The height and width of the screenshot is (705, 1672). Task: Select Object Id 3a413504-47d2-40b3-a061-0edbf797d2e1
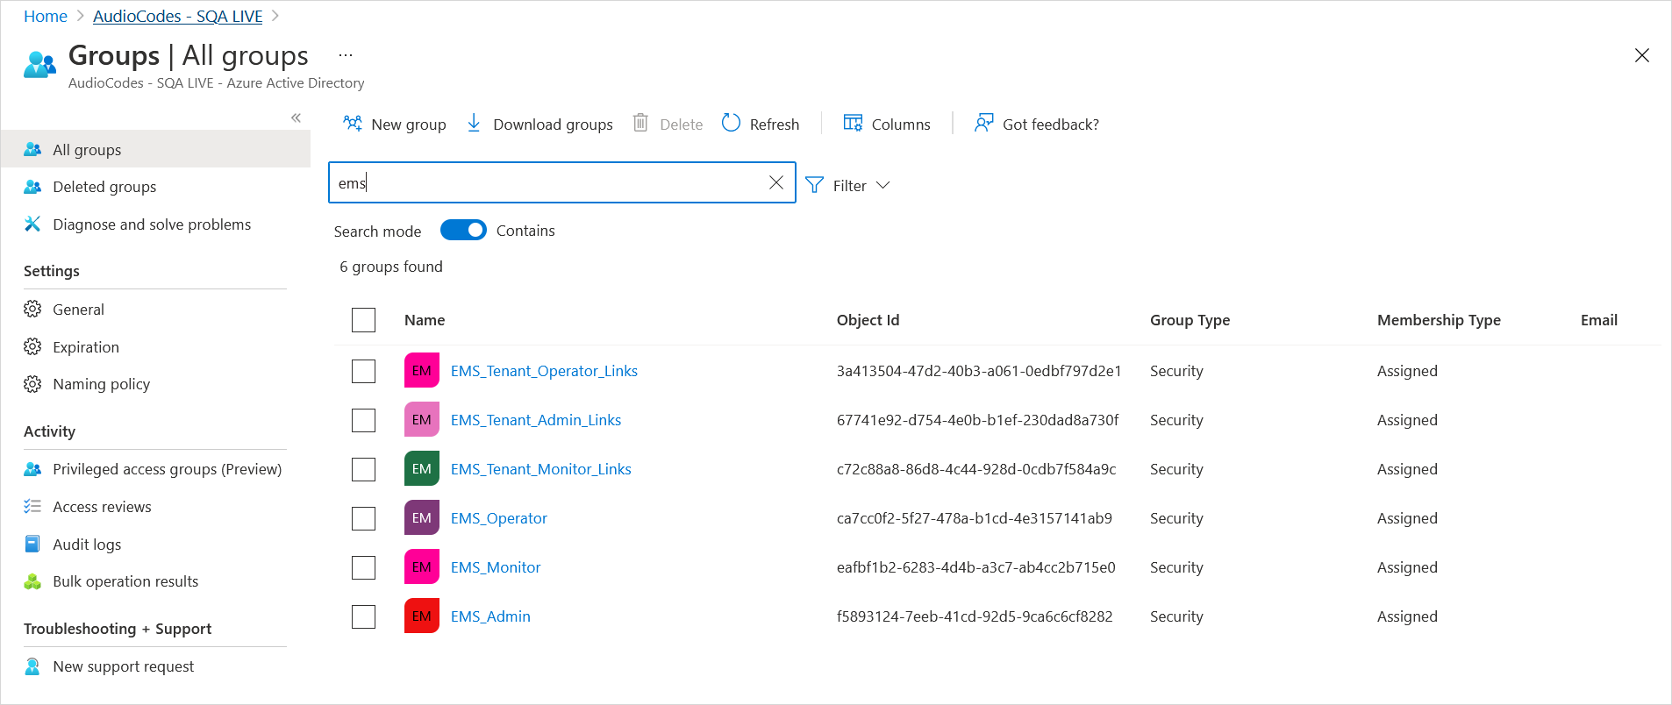[x=979, y=371]
